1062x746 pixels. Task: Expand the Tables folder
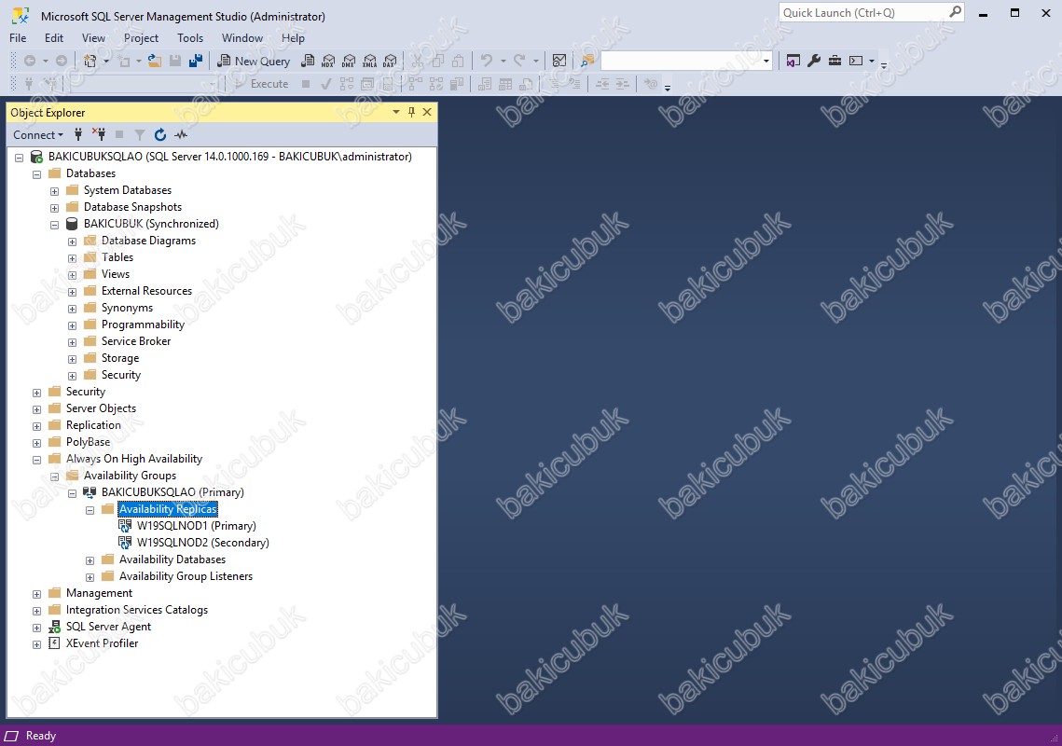click(72, 258)
